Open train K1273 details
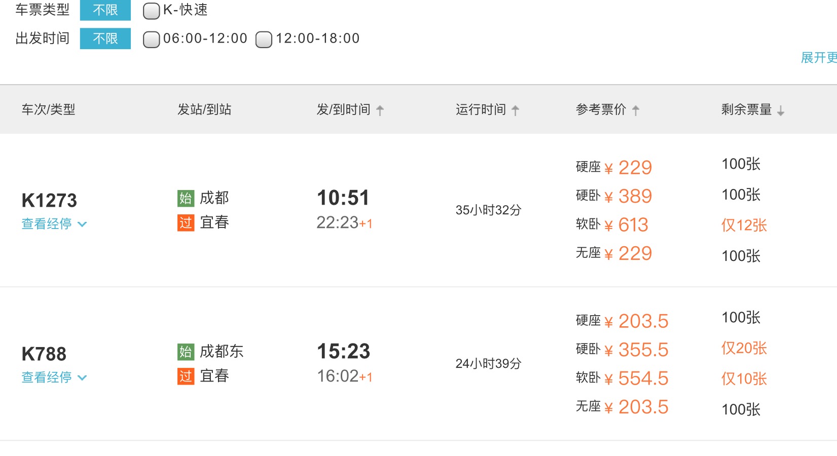 click(49, 201)
